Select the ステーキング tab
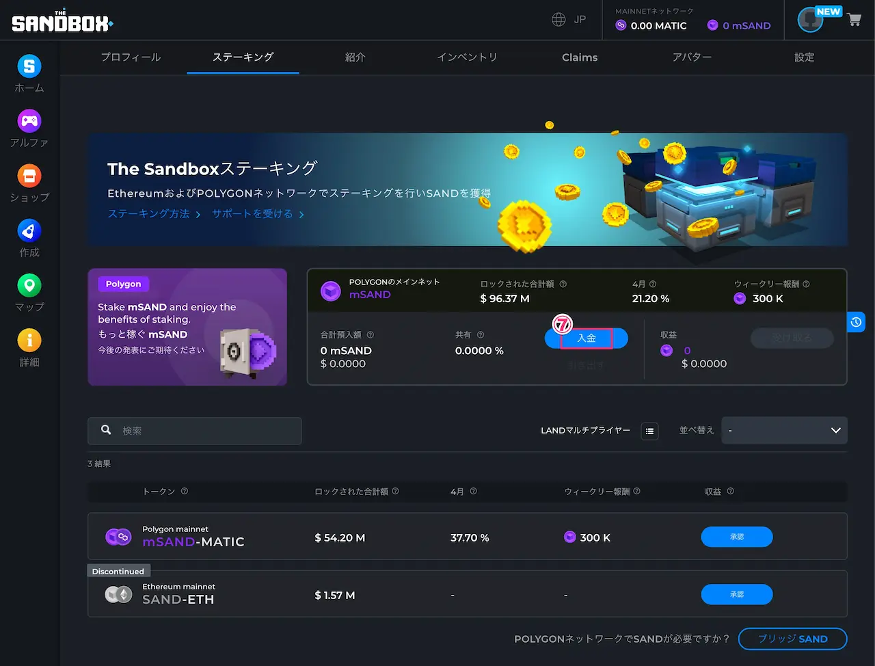 pos(243,57)
